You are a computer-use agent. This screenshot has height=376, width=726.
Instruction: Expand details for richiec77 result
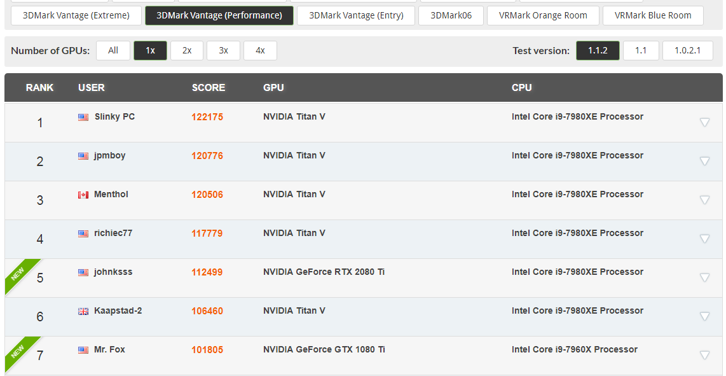pyautogui.click(x=704, y=239)
